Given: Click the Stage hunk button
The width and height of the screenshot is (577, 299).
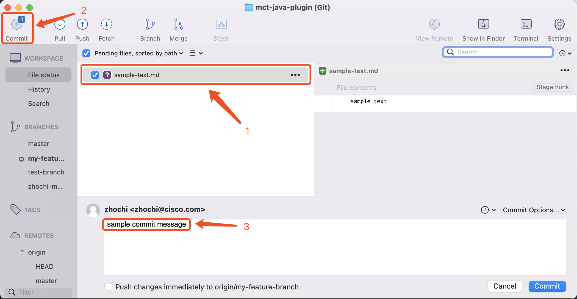Looking at the screenshot, I should click(553, 87).
